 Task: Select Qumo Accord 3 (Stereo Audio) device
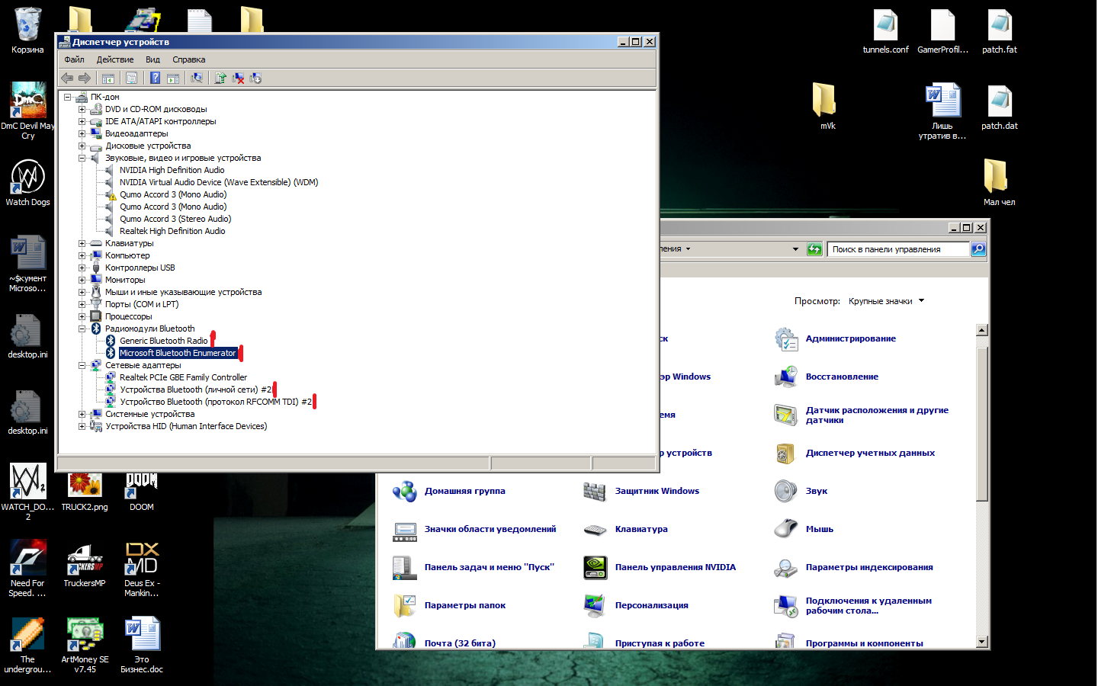point(175,219)
